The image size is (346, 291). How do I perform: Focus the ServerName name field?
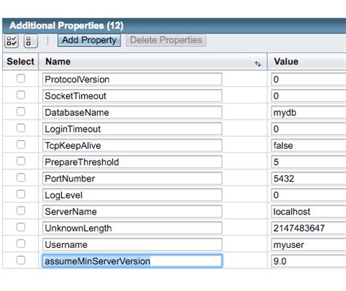(132, 212)
